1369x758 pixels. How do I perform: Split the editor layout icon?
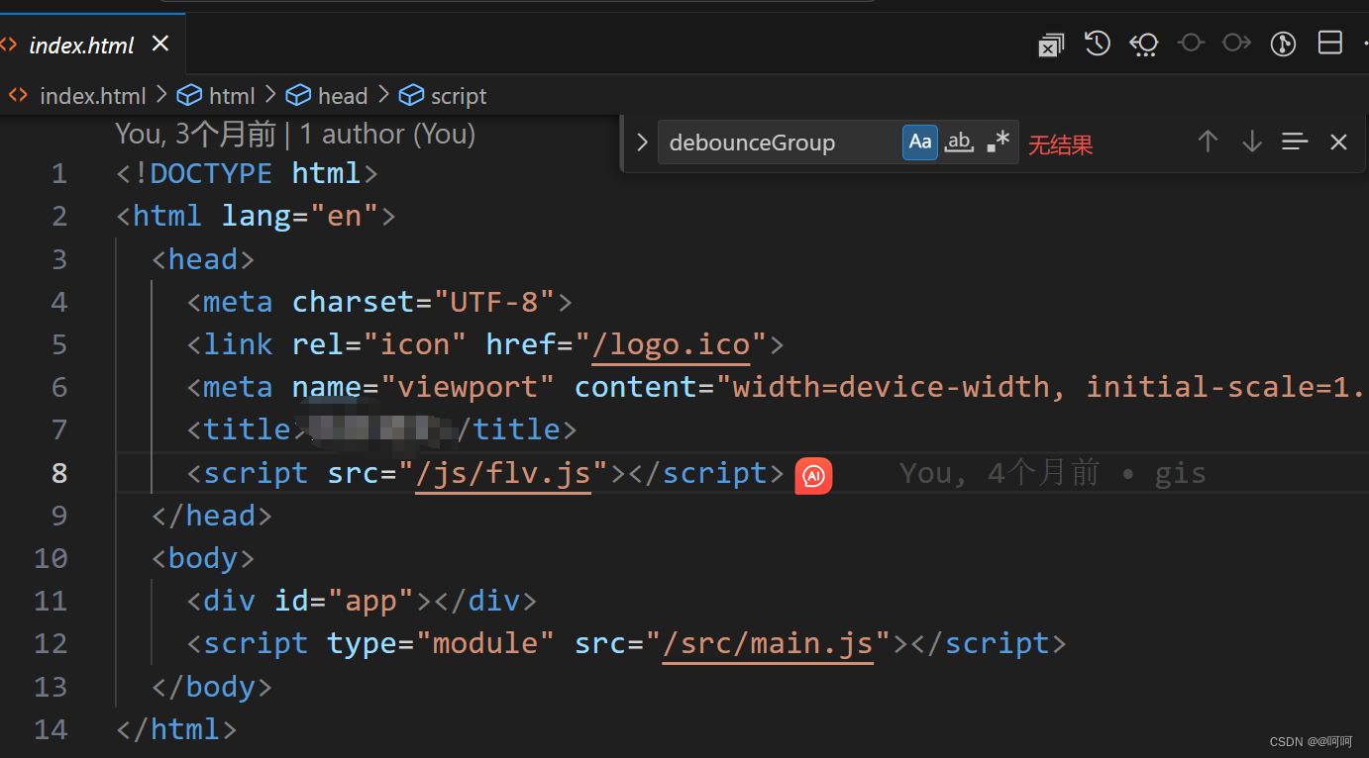point(1329,44)
